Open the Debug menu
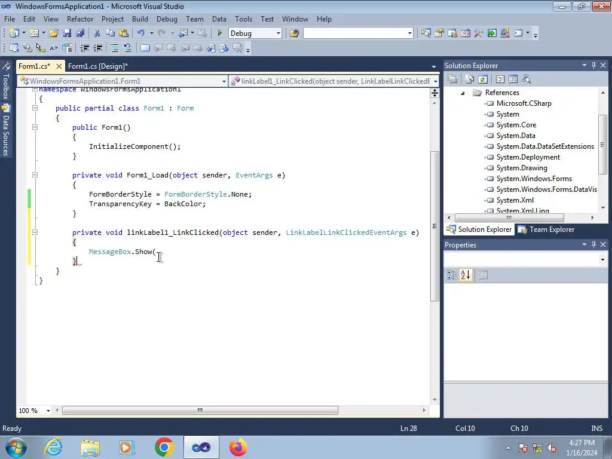The image size is (612, 459). (x=167, y=19)
